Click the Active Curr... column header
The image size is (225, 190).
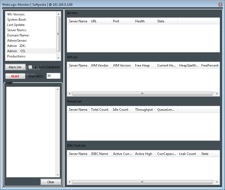coord(122,154)
